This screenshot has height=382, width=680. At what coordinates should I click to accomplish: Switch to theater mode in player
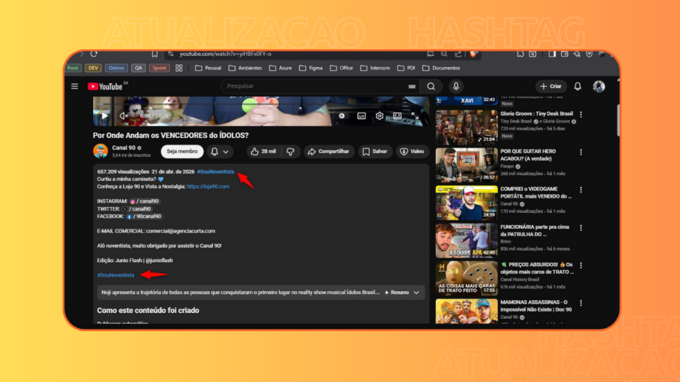[397, 115]
